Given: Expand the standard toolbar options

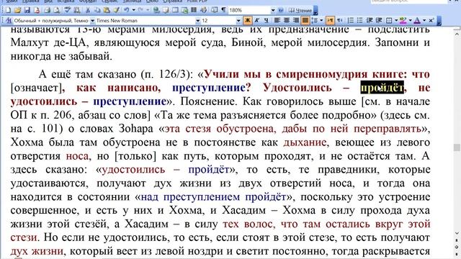Looking at the screenshot, I should (315, 11).
